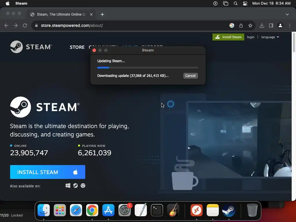This screenshot has height=222, width=296.
Task: Click the playing now count 6,261,039
Action: 95,153
